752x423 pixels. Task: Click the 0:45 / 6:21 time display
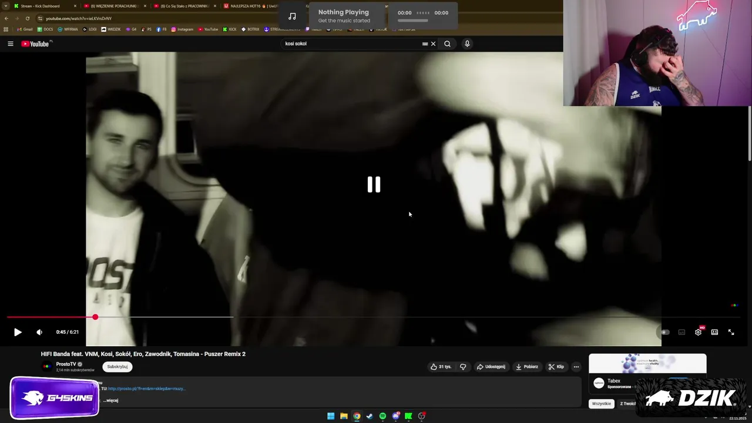(x=68, y=332)
